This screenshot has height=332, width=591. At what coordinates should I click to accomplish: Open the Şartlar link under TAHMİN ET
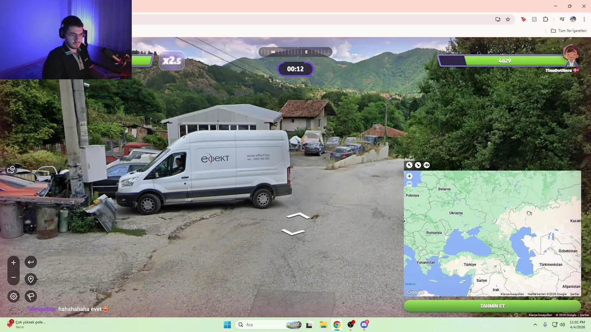point(585,315)
